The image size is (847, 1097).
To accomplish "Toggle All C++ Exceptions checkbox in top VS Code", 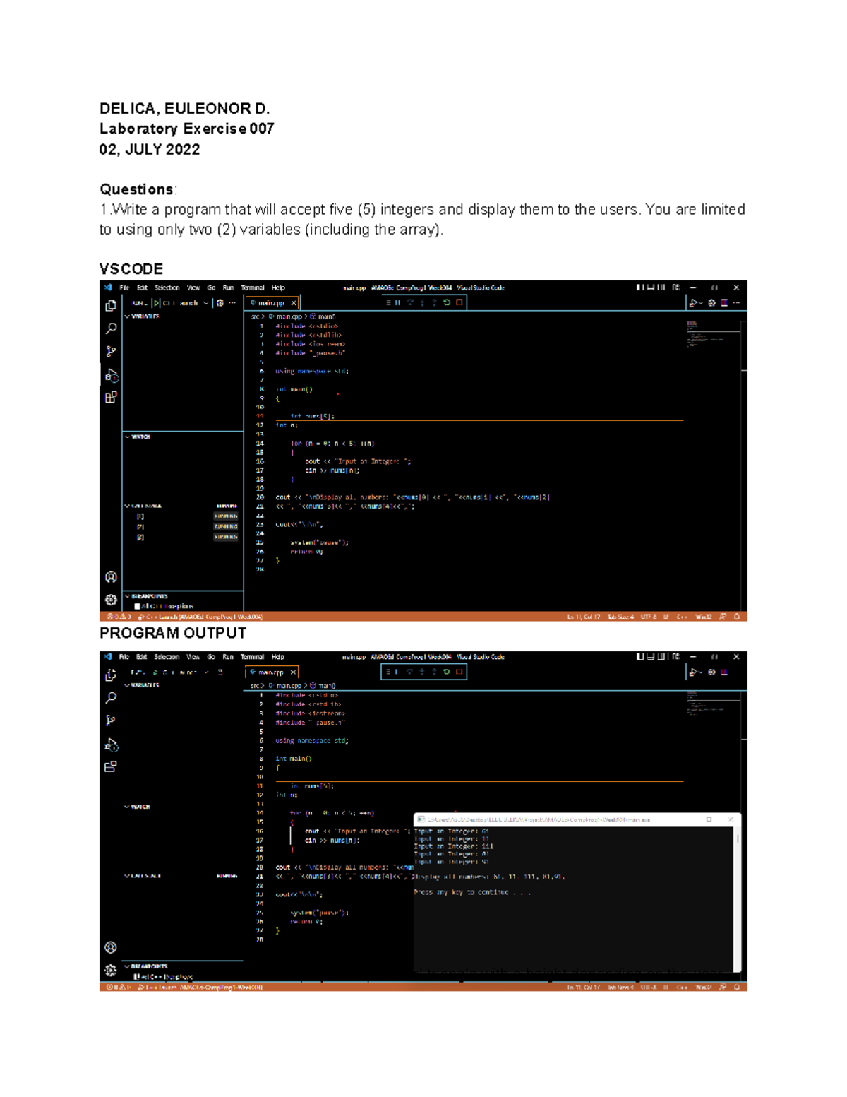I will (137, 606).
